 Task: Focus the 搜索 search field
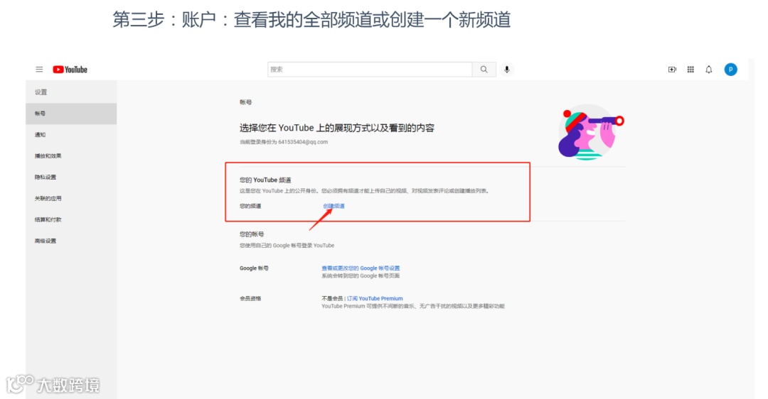(370, 70)
